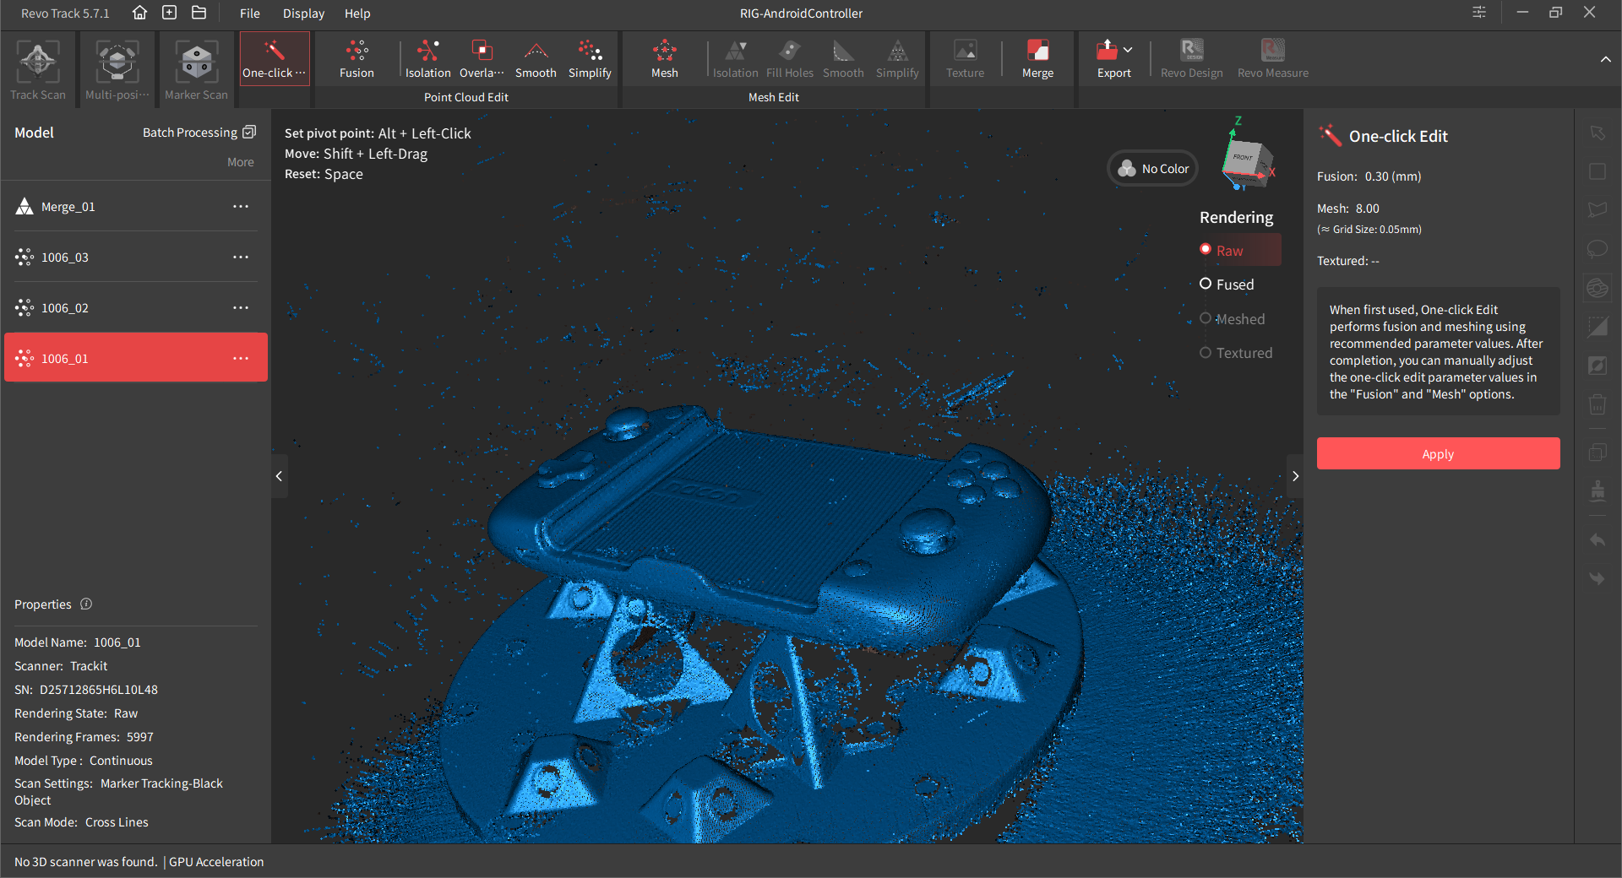Toggle the No Color display button
Viewport: 1622px width, 878px height.
click(1153, 169)
